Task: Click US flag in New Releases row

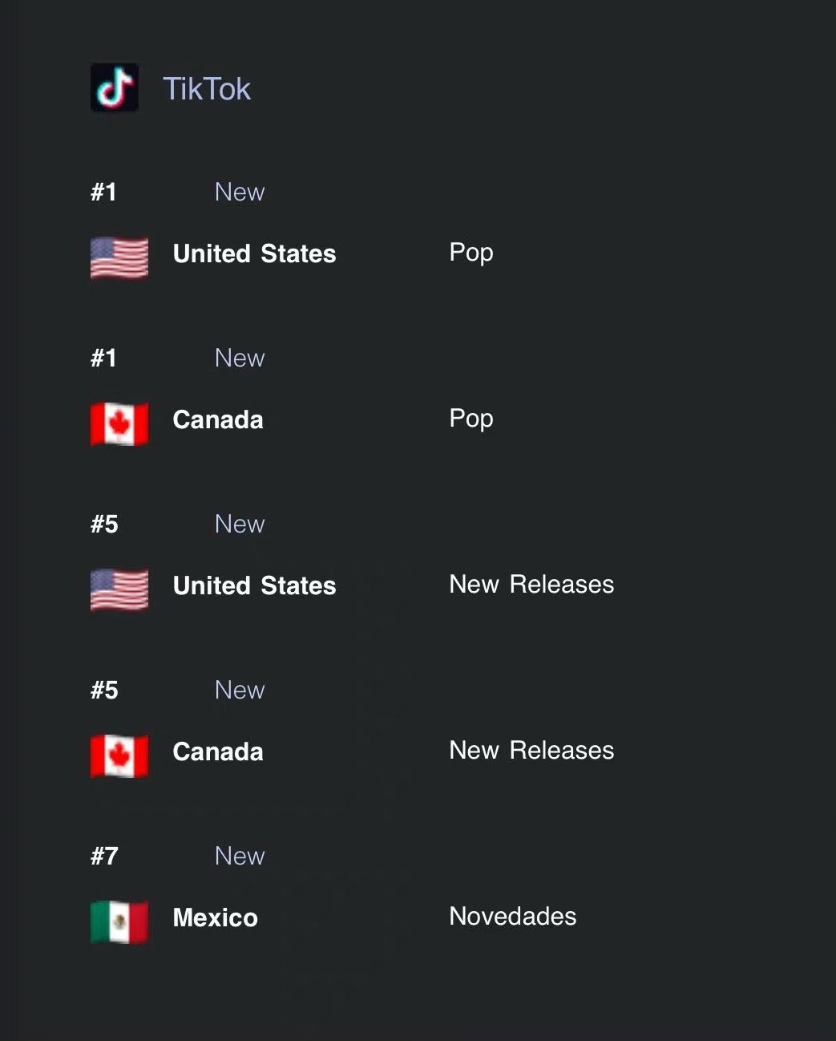Action: coord(119,590)
